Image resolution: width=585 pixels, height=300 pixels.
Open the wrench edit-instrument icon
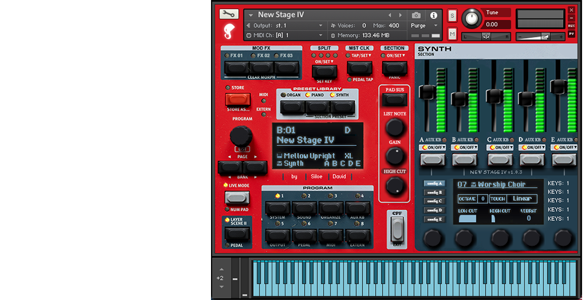(229, 14)
